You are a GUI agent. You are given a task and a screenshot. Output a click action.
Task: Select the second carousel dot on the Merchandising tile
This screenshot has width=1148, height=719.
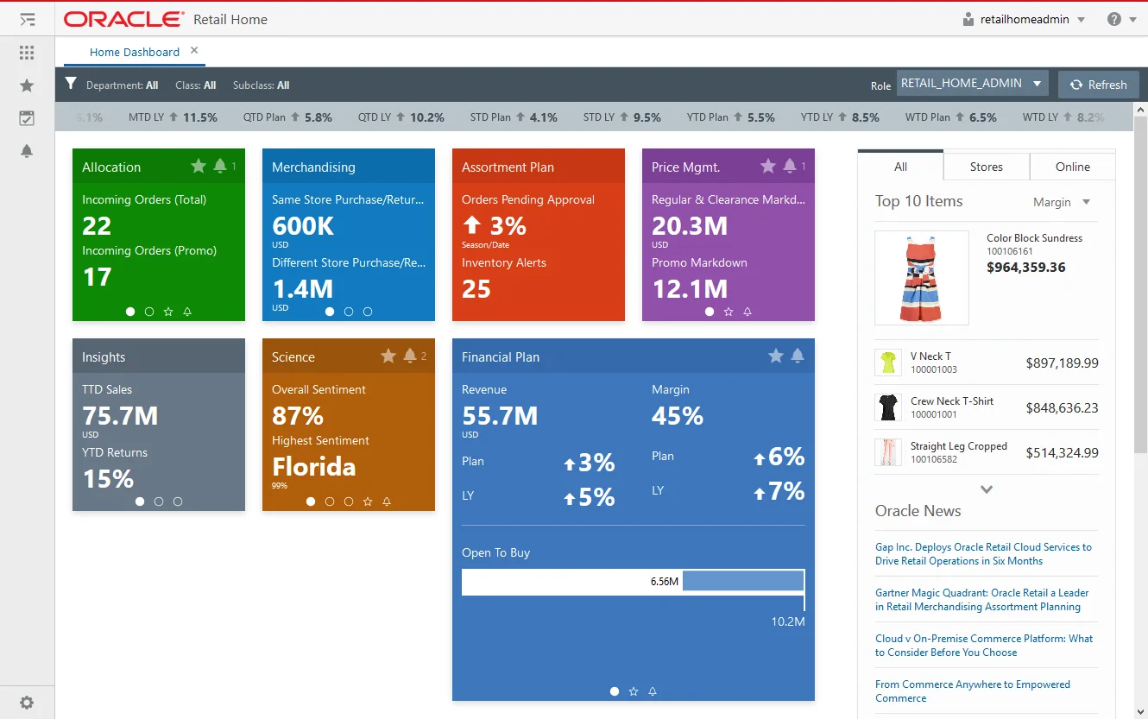tap(349, 312)
